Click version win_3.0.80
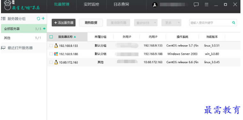Viewport: 243px width, 120px height. (212, 54)
